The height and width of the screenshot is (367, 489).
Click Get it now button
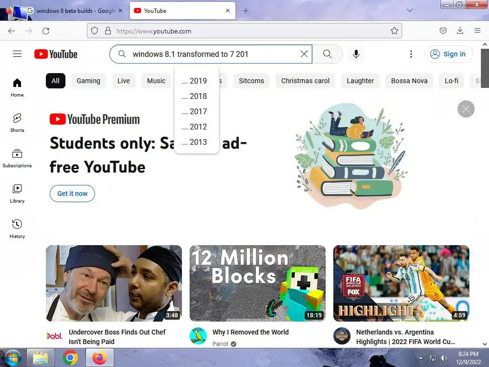[x=73, y=194]
